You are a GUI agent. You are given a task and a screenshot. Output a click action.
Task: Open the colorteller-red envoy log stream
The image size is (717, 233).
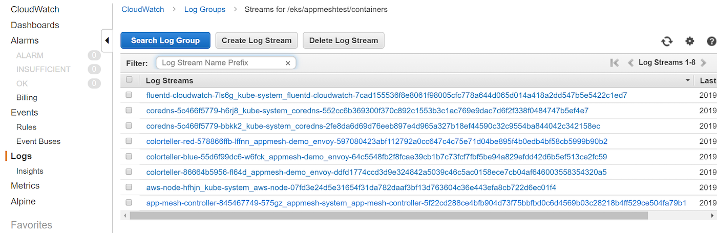376,141
